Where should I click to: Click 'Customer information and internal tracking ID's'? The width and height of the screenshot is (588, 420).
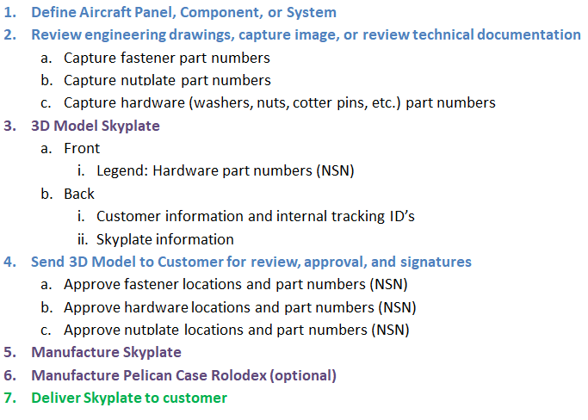[x=256, y=216]
